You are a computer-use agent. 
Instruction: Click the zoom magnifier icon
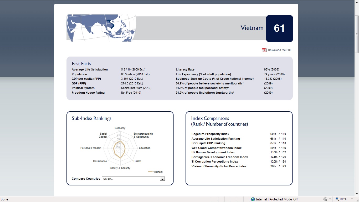pyautogui.click(x=337, y=199)
